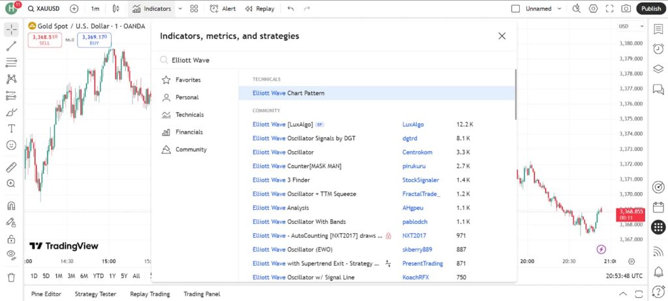This screenshot has height=301, width=668.
Task: Select the Technicals category
Action: [190, 115]
